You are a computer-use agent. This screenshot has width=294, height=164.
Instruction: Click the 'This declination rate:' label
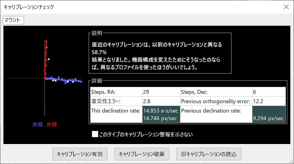(x=115, y=110)
